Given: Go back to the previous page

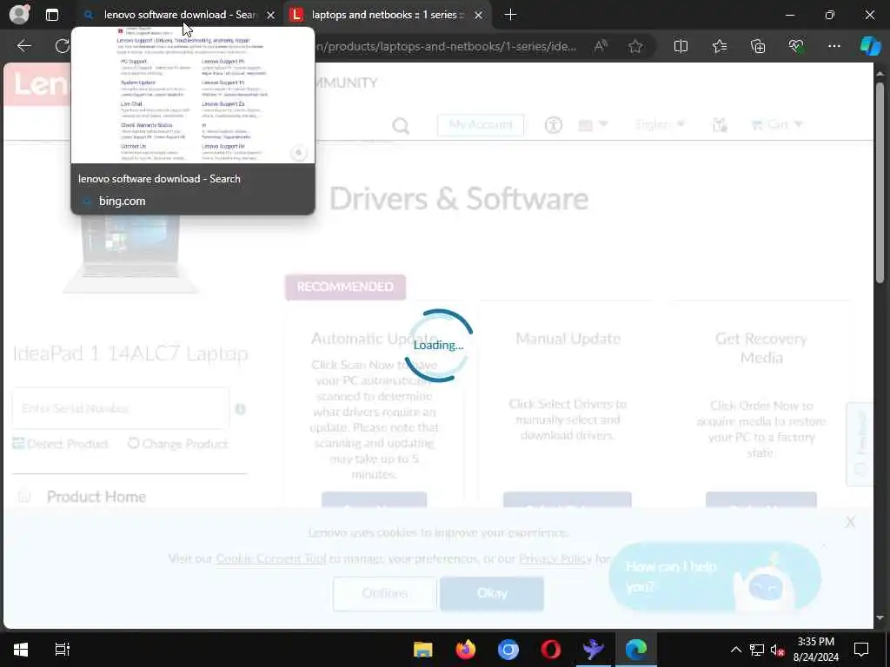Looking at the screenshot, I should coord(23,46).
